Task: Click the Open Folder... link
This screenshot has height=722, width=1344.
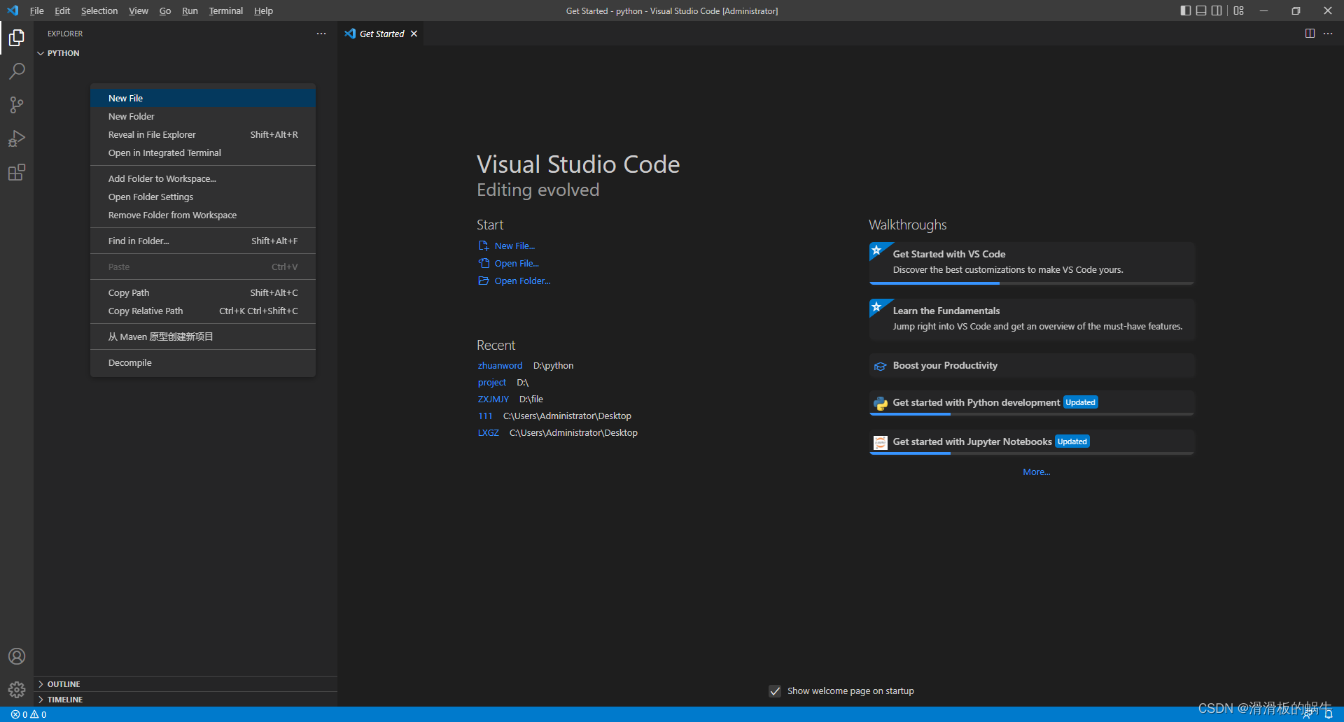Action: point(522,281)
